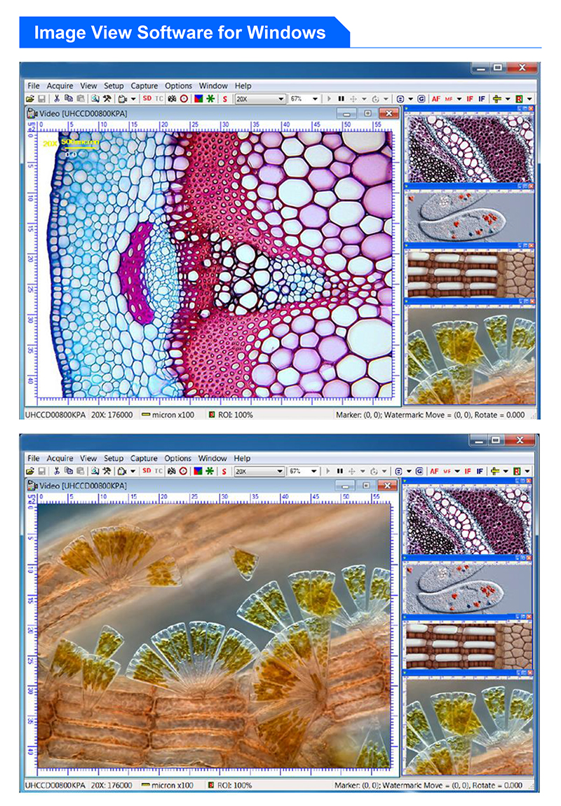Click the SD icon in top window toolbar
561x806 pixels.
pos(147,100)
